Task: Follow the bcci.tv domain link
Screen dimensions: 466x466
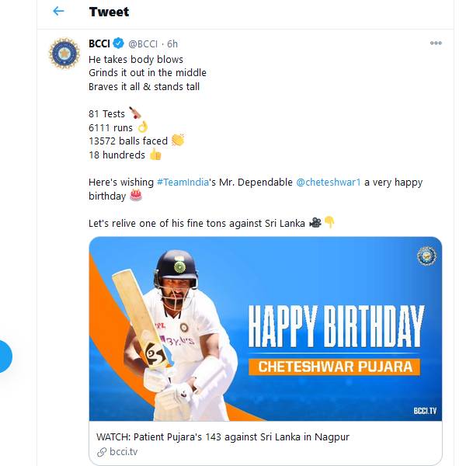Action: click(123, 452)
